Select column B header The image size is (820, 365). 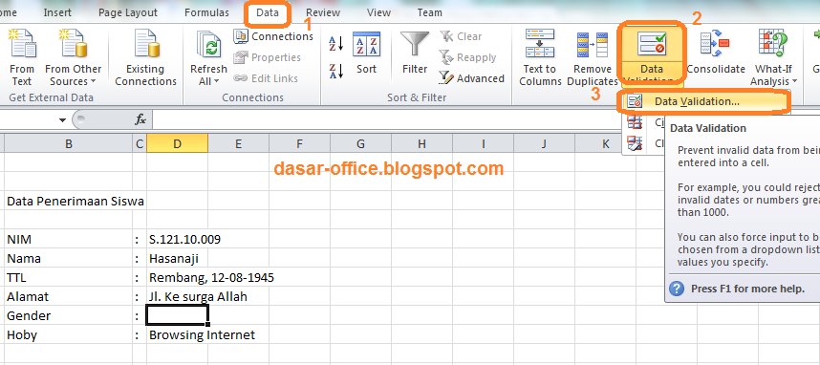pos(69,143)
